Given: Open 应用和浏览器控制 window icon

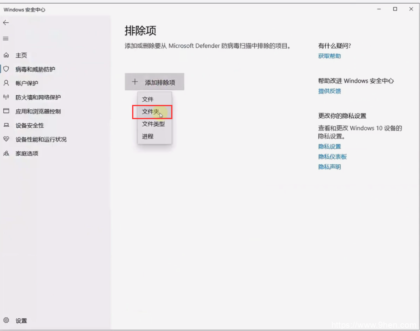Looking at the screenshot, I should pyautogui.click(x=6, y=111).
